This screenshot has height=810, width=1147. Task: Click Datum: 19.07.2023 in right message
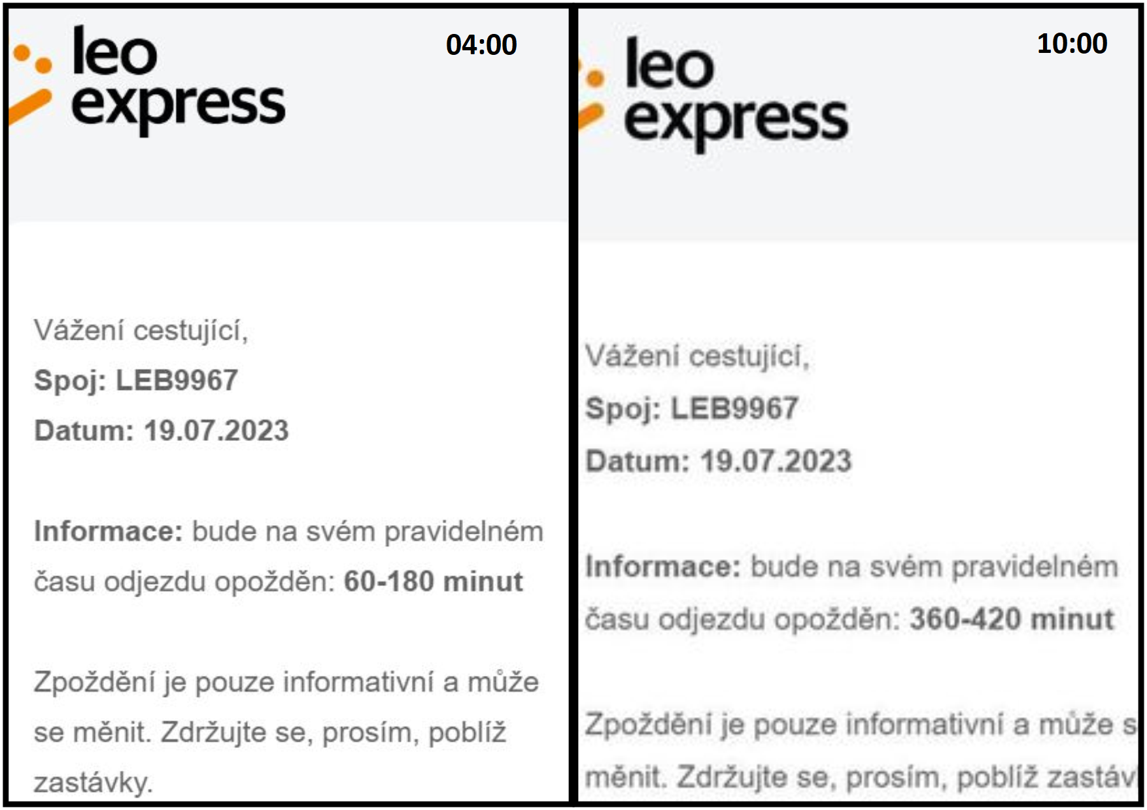point(719,461)
